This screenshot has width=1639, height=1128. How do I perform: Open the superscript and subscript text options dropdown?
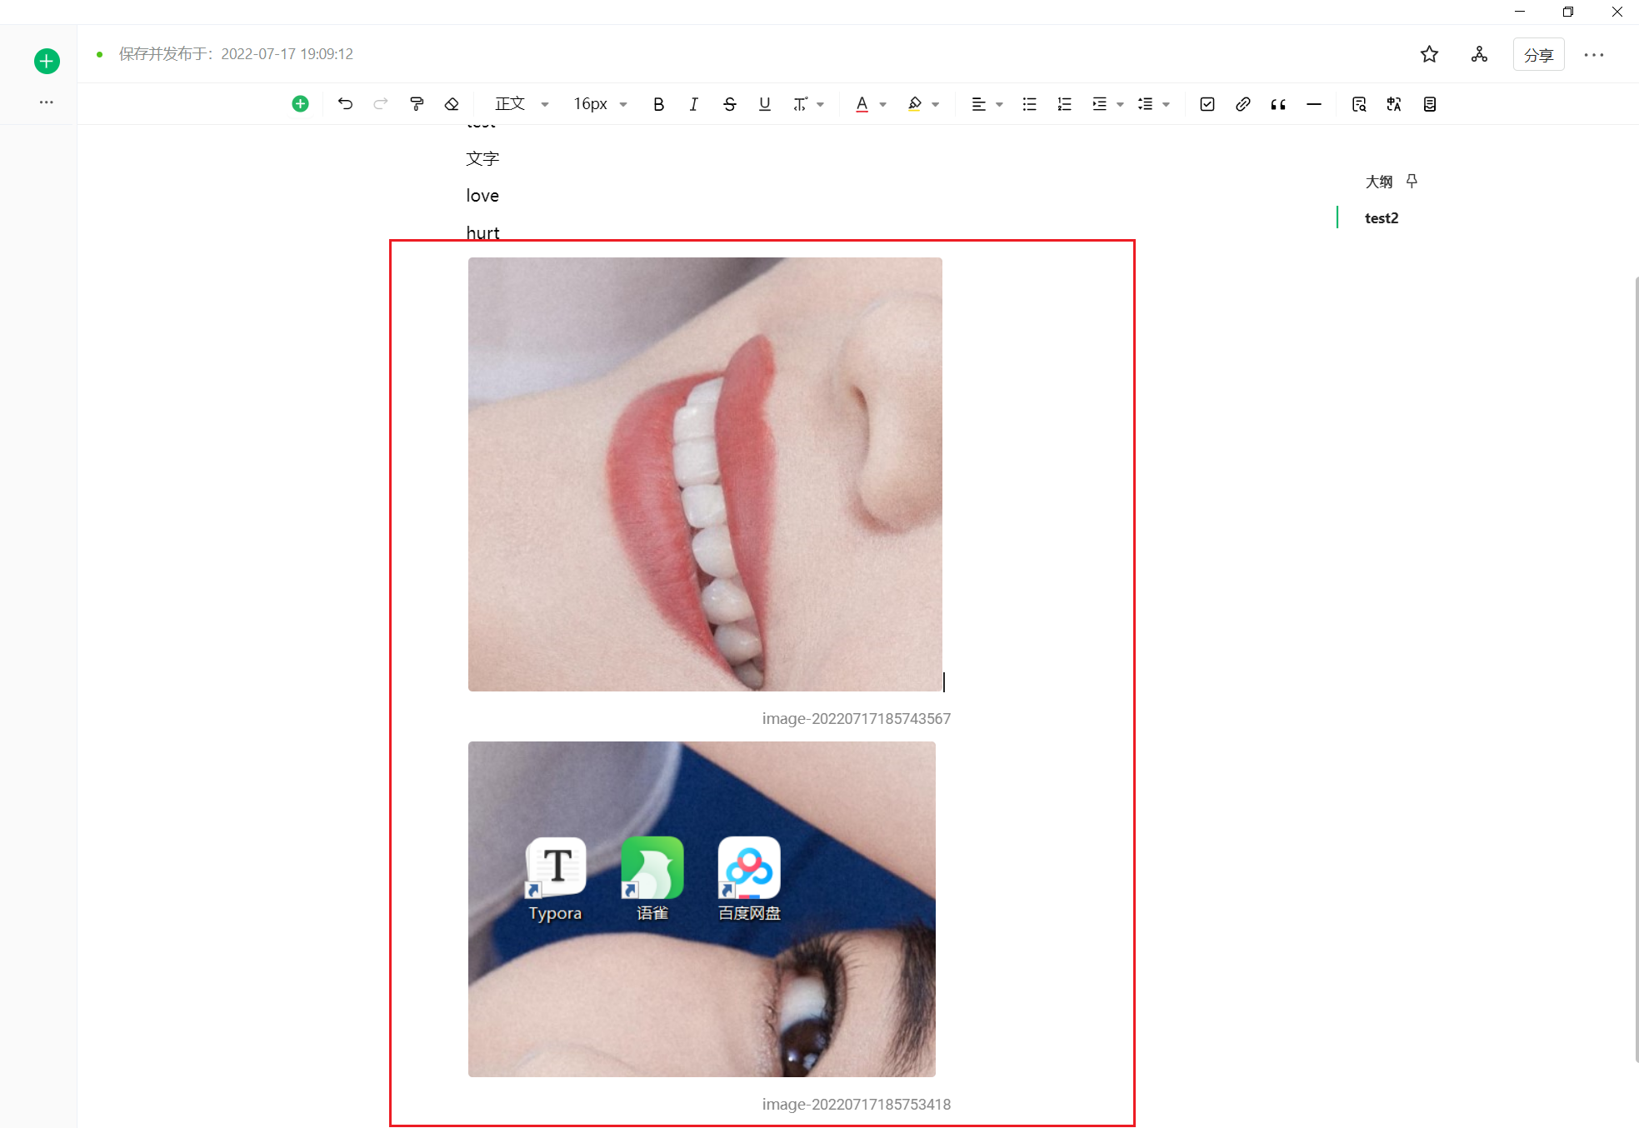coord(808,104)
